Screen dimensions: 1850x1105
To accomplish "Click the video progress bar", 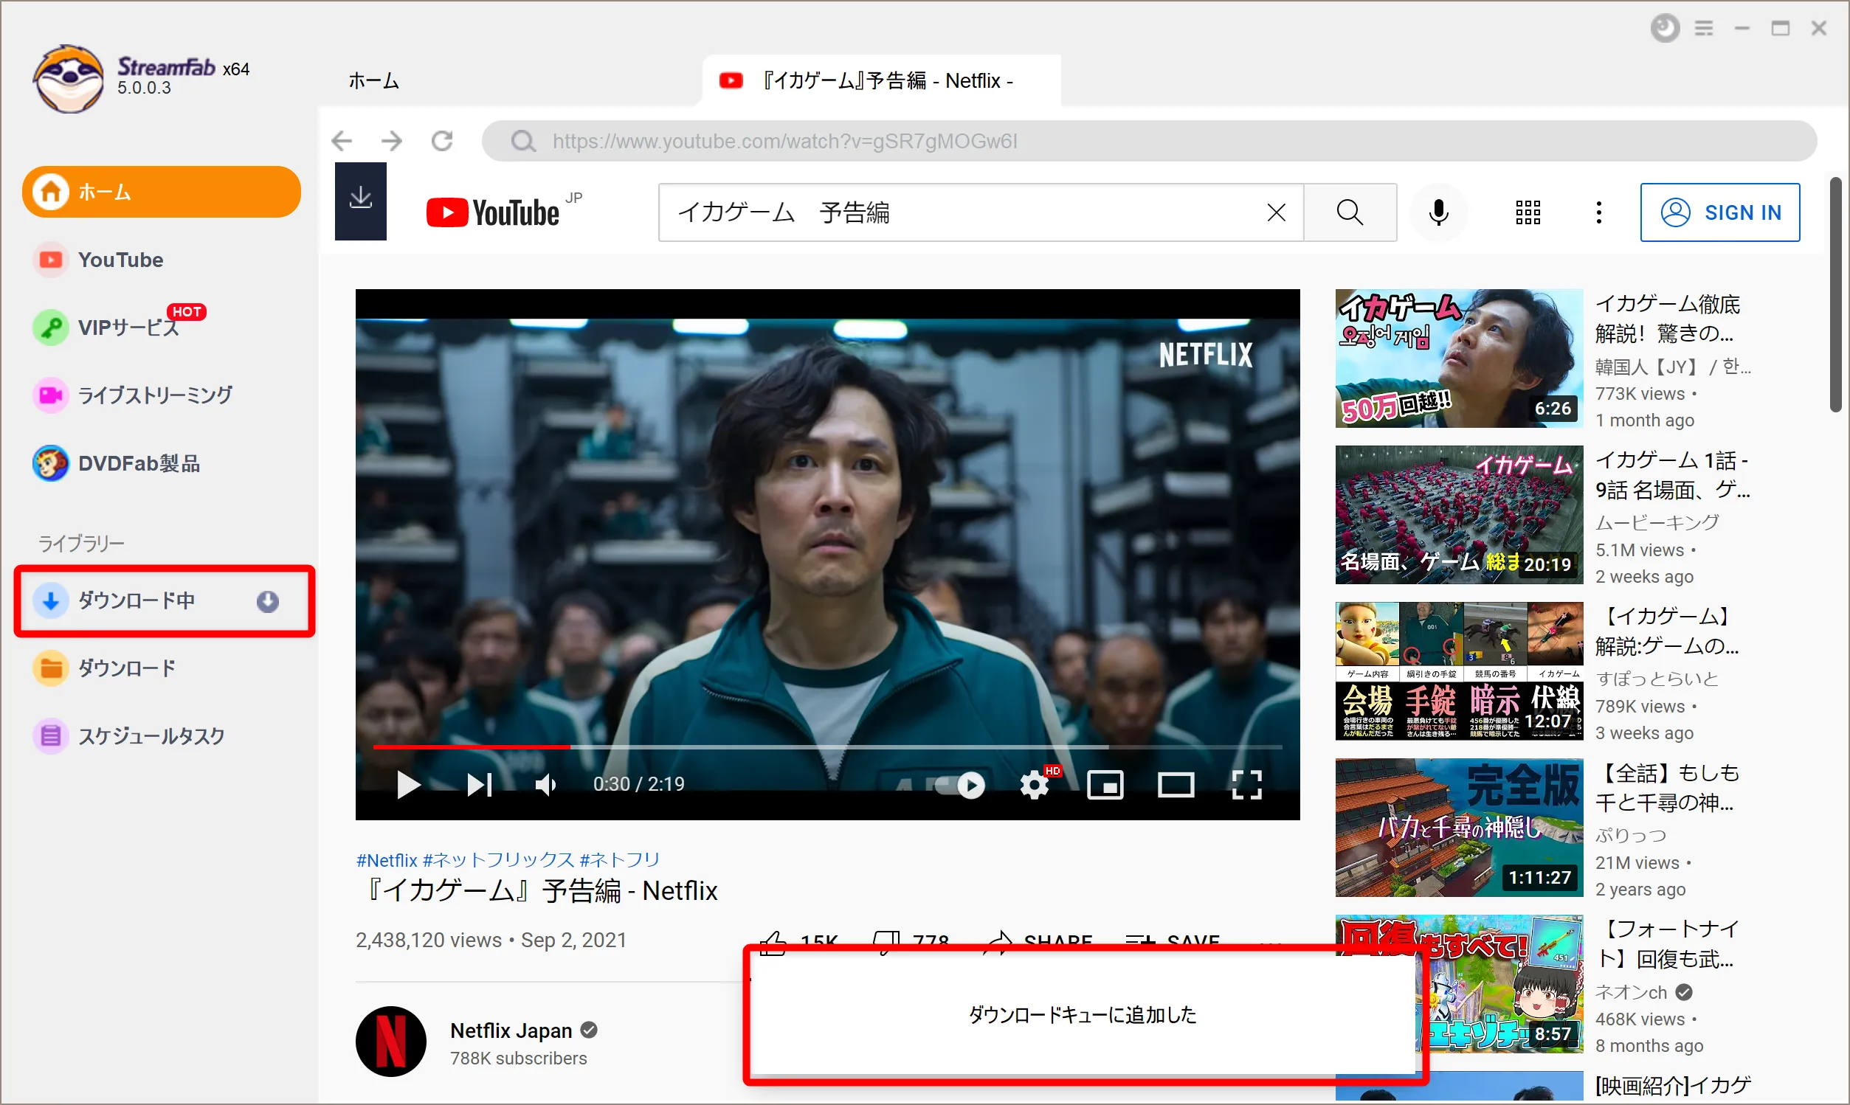I will pos(827,746).
